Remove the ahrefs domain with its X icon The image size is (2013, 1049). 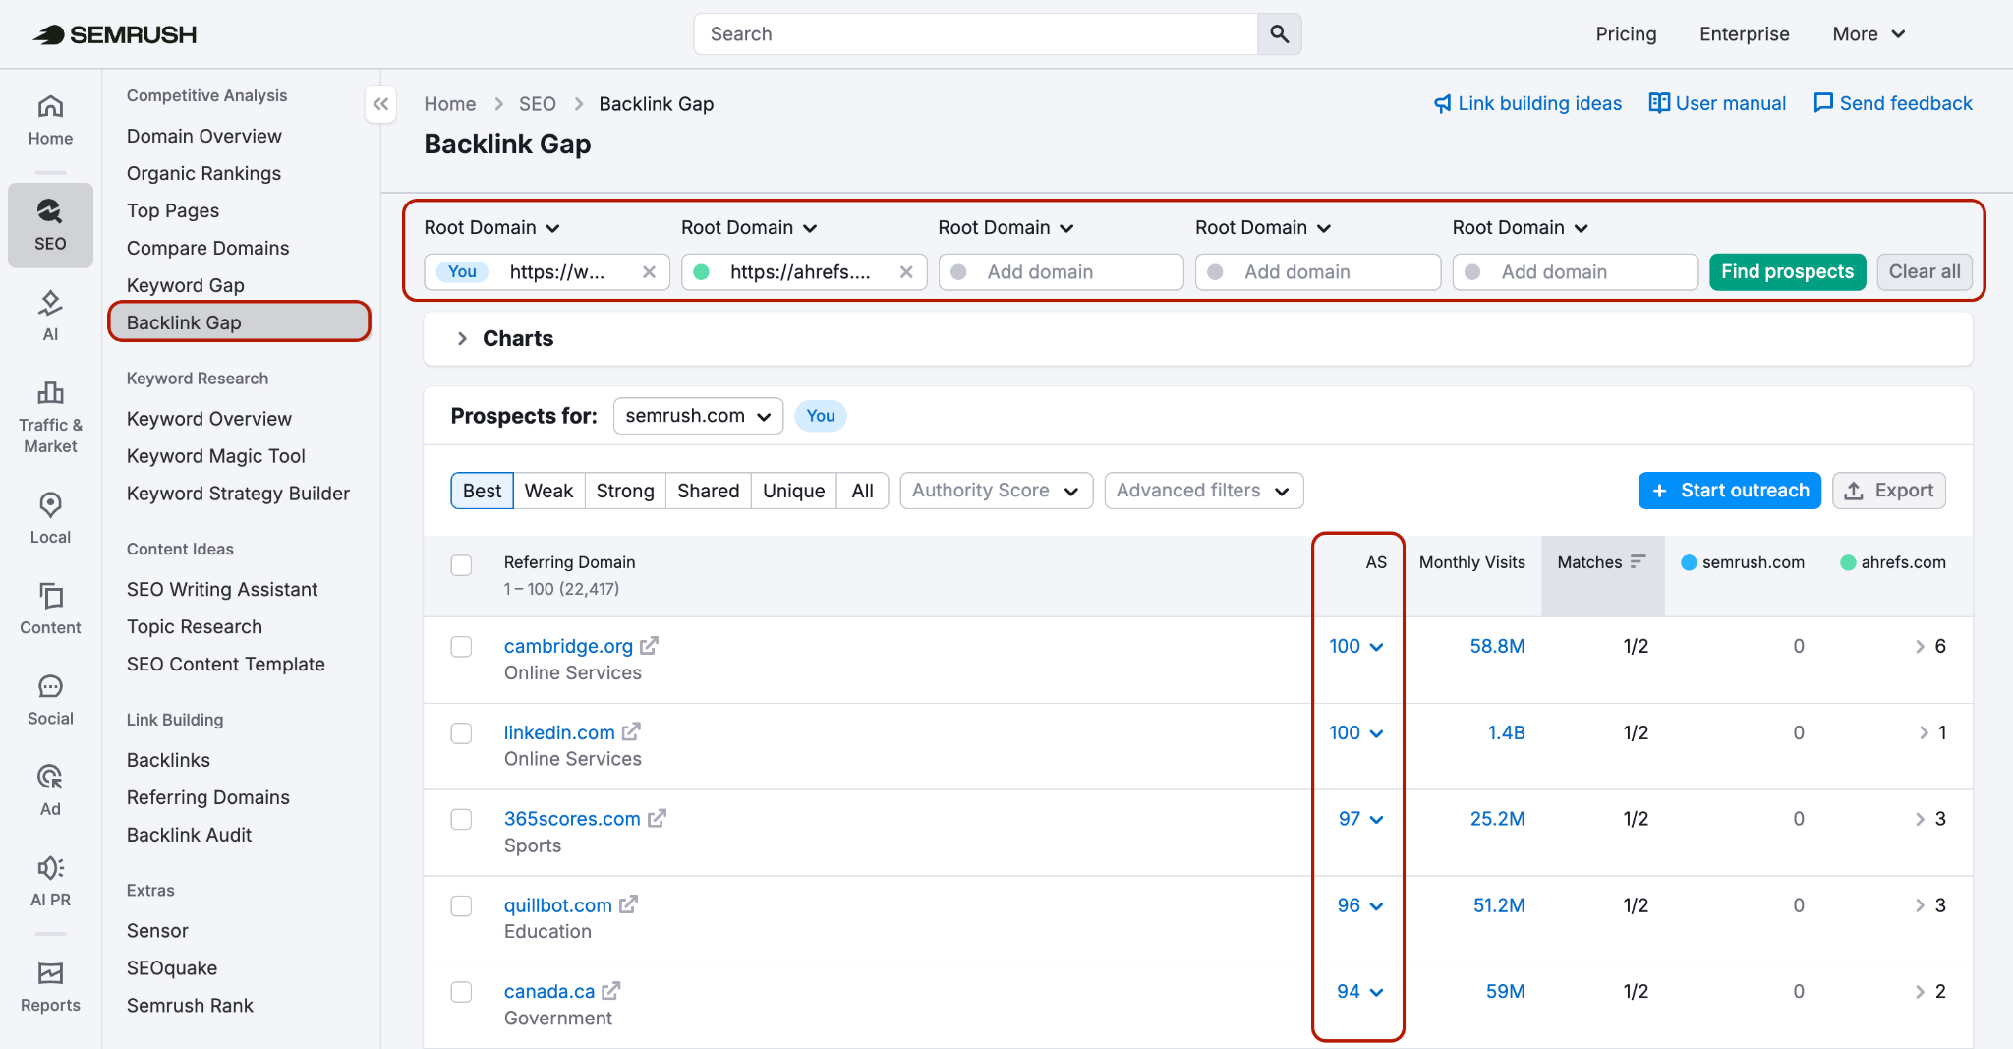(906, 272)
